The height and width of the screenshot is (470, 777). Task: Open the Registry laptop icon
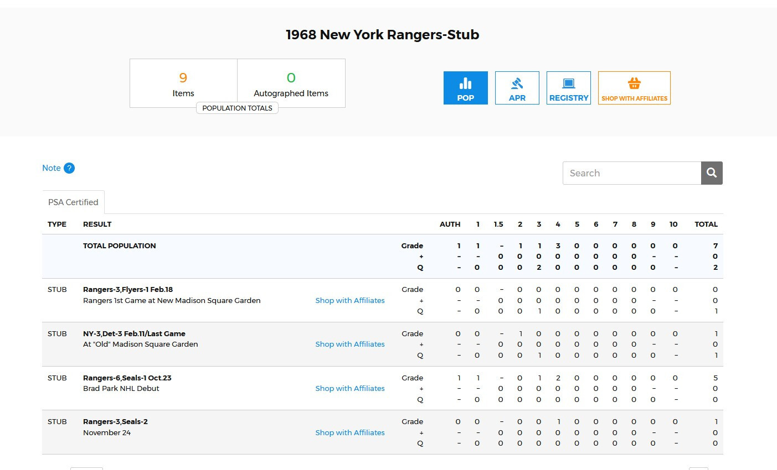[568, 84]
